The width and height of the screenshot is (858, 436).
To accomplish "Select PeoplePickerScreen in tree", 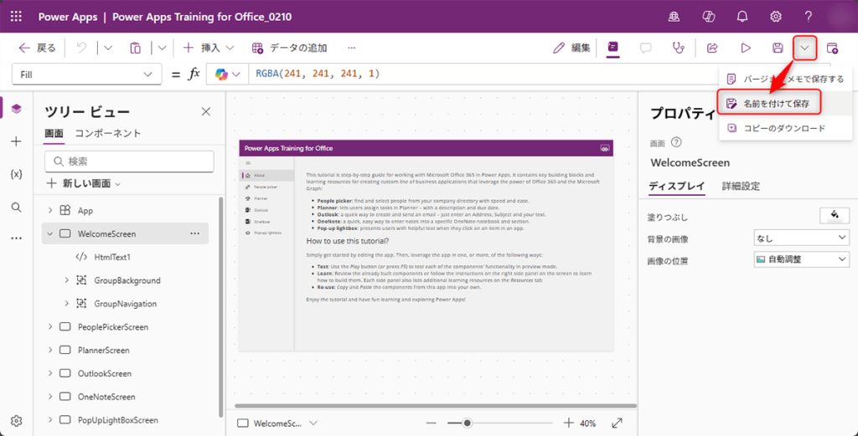I will (x=113, y=326).
